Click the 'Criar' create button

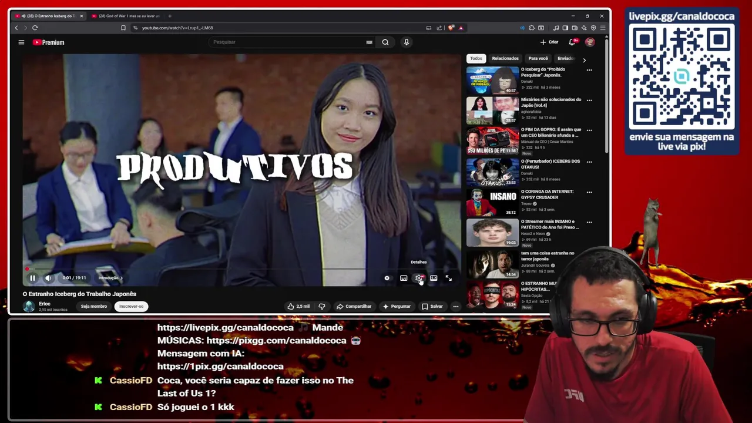pos(549,42)
